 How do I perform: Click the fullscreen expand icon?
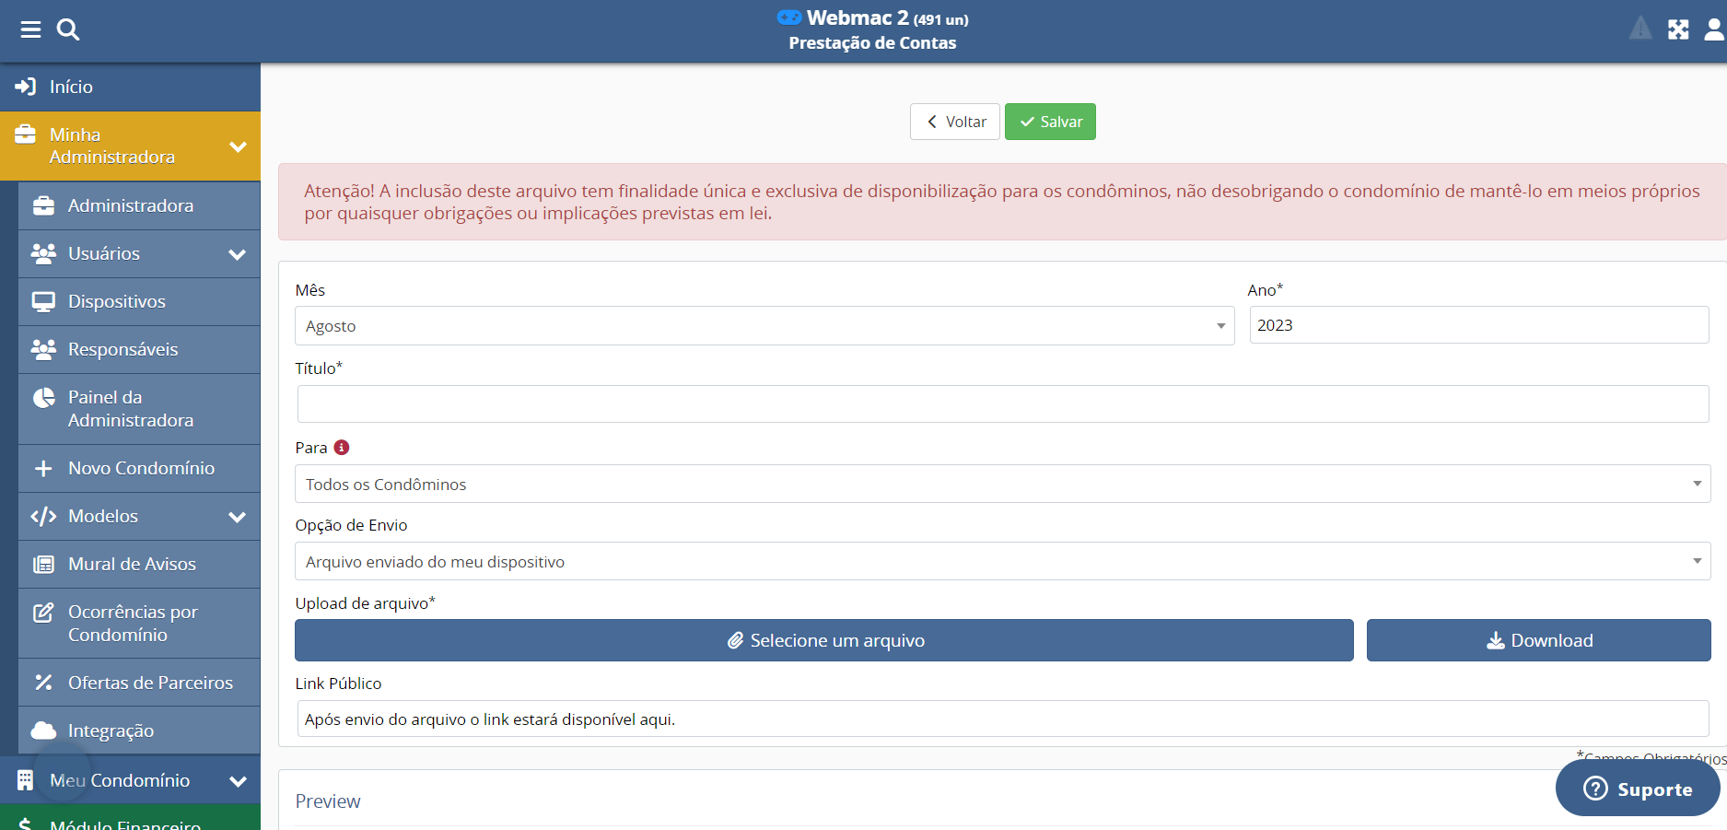click(x=1678, y=29)
